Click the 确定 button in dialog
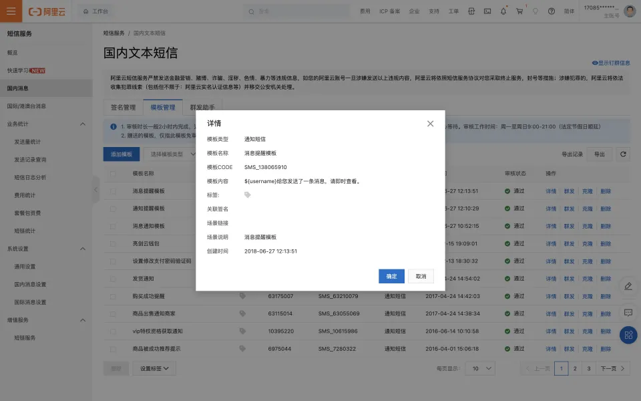The image size is (641, 401). pos(391,276)
